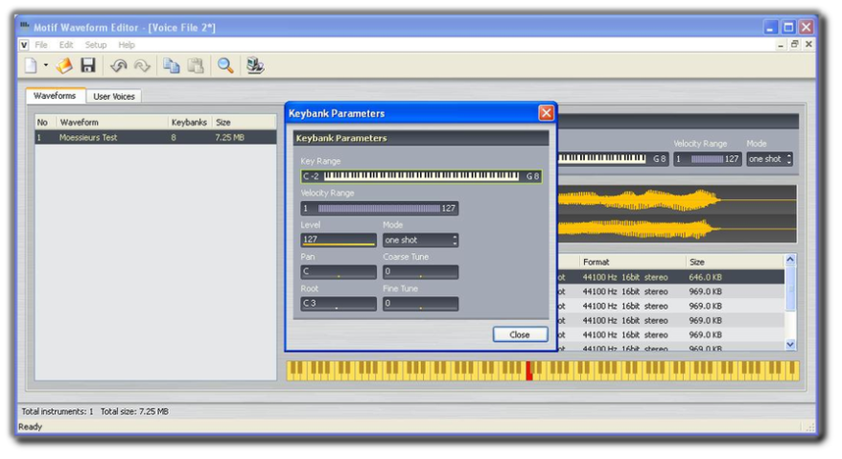The image size is (842, 459).
Task: Switch to the User Voices tab
Action: 114,96
